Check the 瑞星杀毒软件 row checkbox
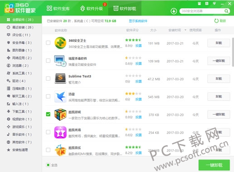This screenshot has width=234, height=172. [48, 61]
